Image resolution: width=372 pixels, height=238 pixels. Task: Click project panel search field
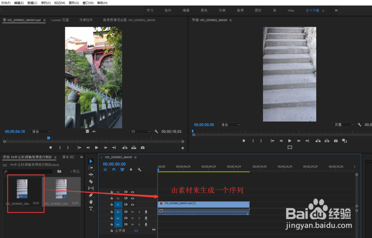28,171
